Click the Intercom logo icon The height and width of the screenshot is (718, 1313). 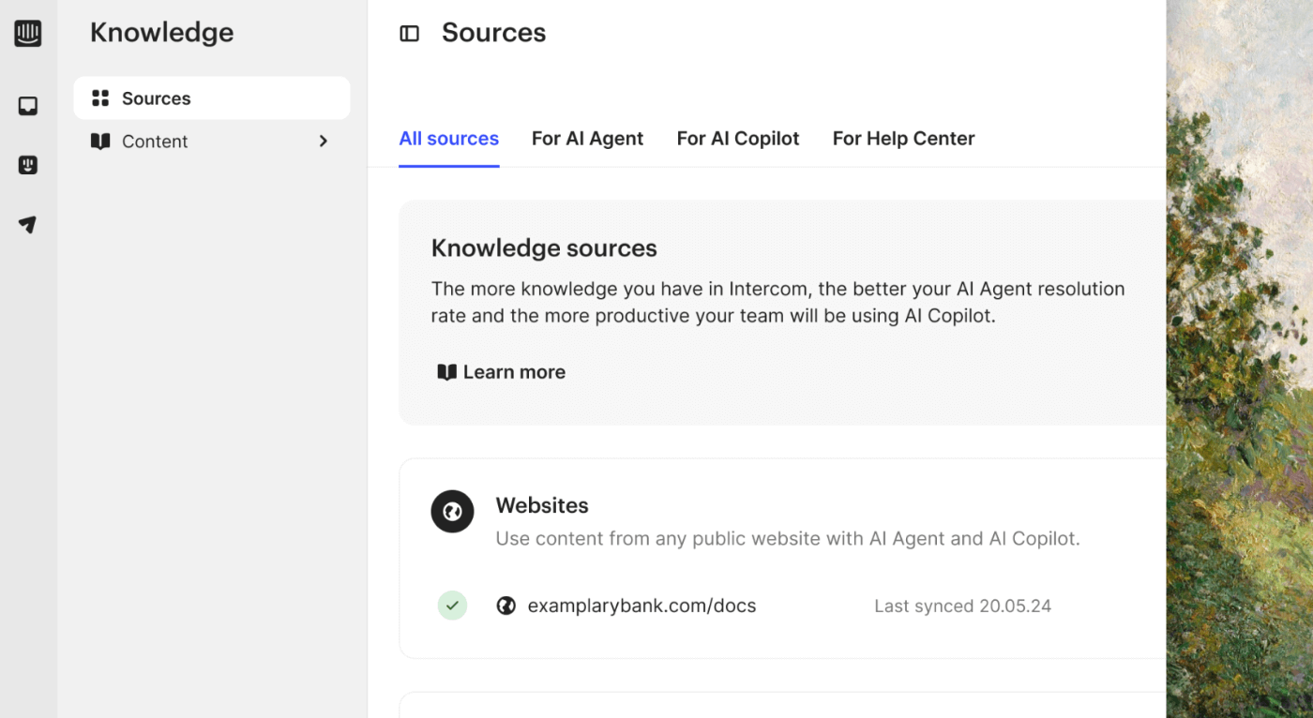(28, 34)
